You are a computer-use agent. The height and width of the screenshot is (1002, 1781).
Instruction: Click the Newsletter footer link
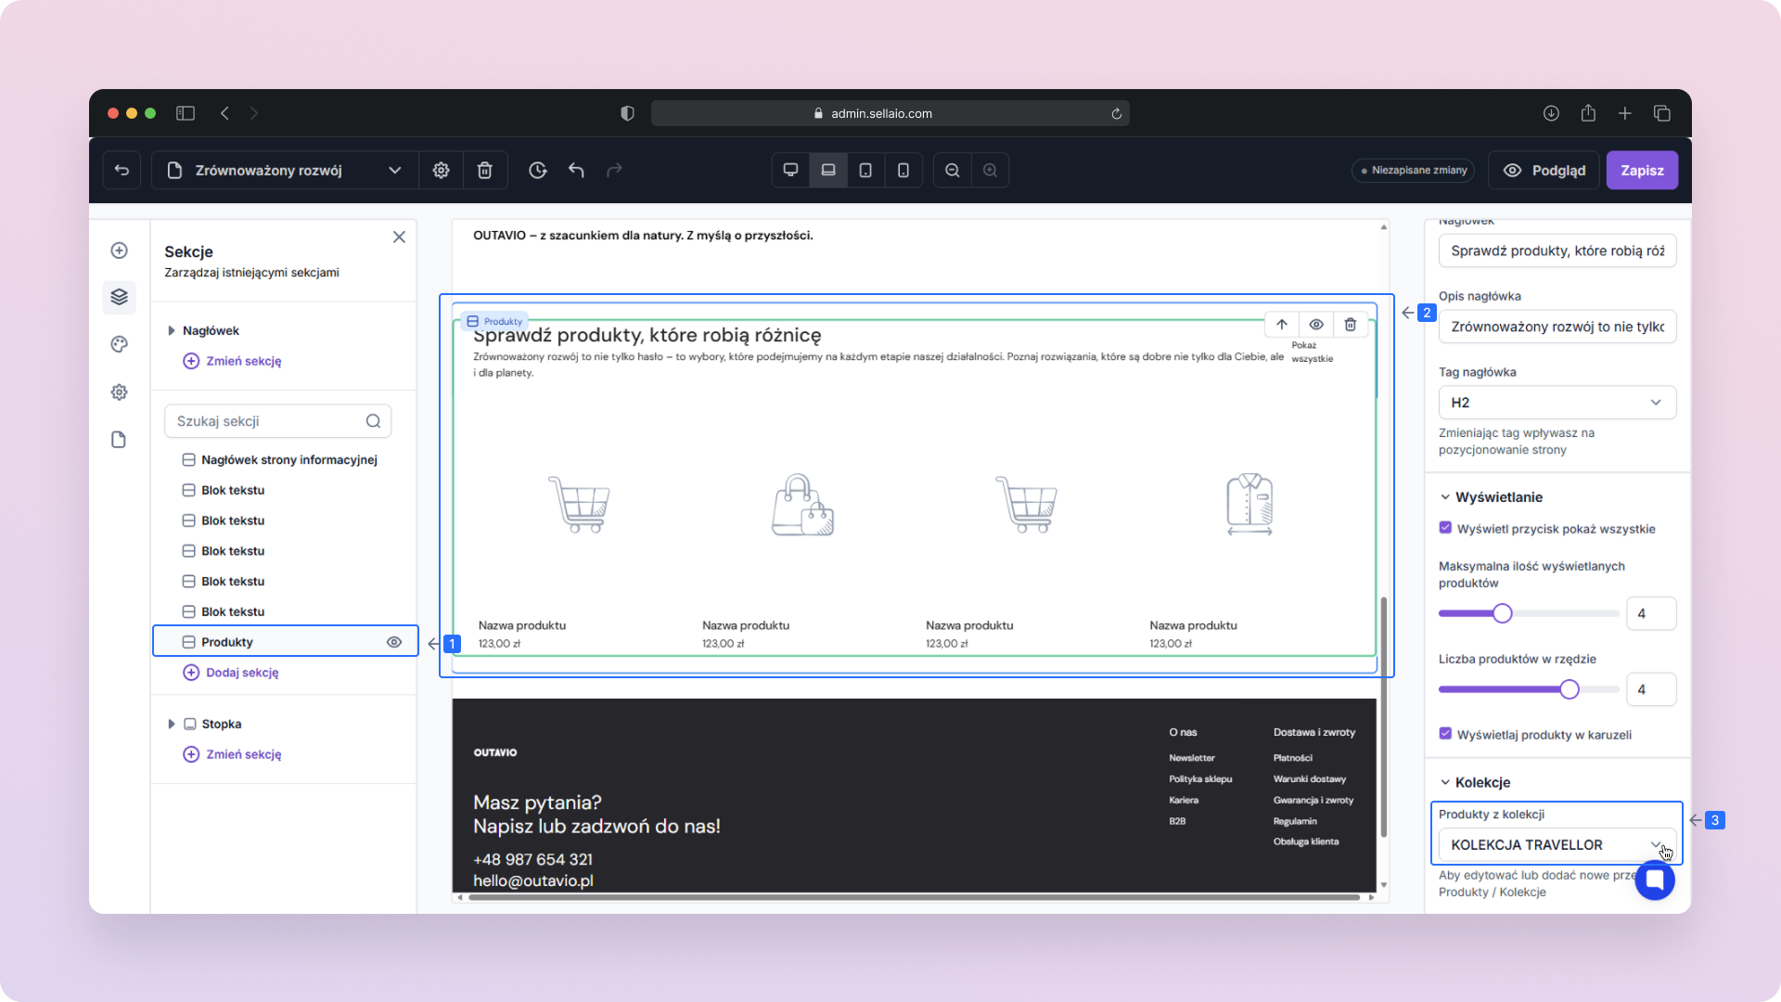click(1192, 758)
